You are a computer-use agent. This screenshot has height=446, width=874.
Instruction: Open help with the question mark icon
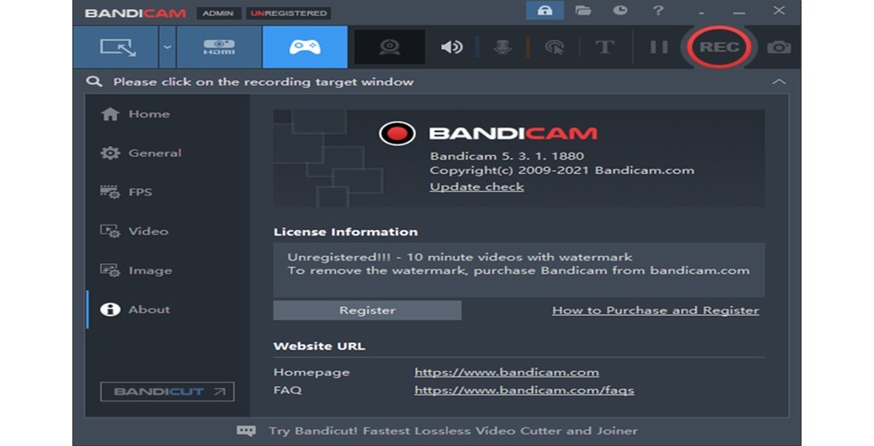(658, 11)
